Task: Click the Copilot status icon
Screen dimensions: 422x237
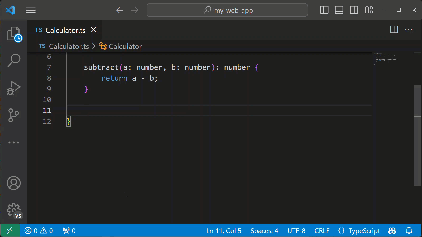Action: pyautogui.click(x=392, y=231)
